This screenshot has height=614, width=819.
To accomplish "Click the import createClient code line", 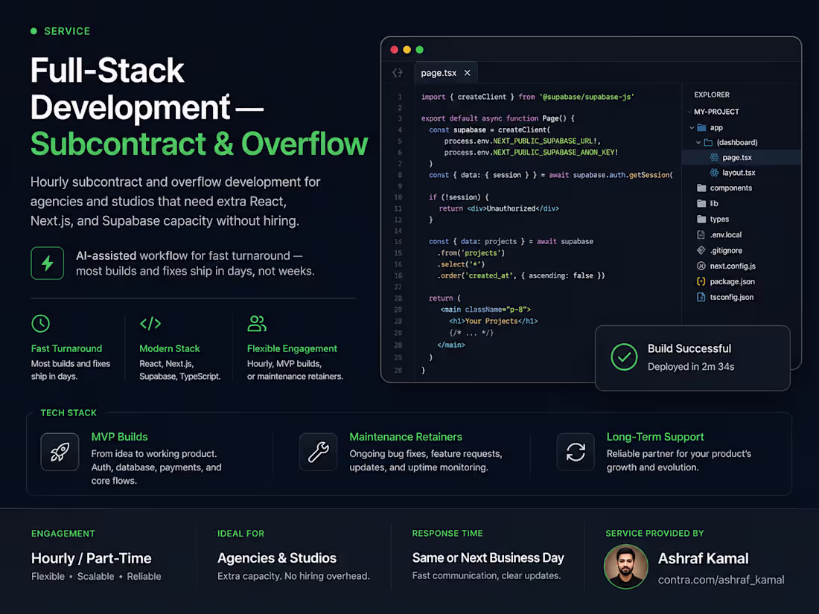I will tap(528, 97).
